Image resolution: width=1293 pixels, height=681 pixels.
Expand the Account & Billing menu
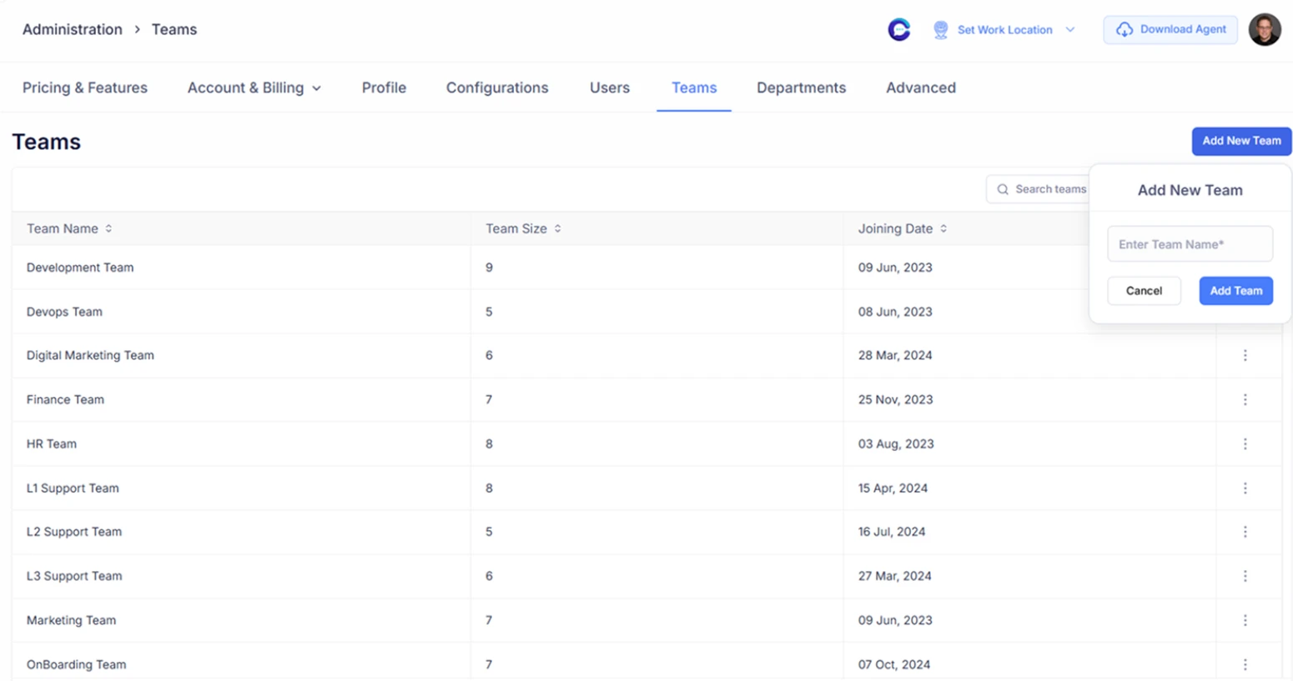click(254, 88)
